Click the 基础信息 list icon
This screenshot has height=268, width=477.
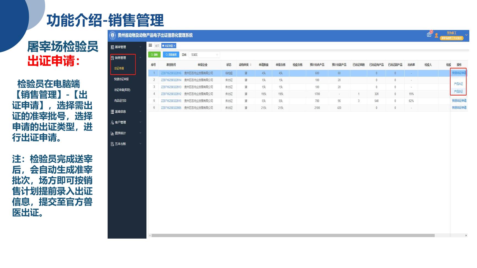pos(112,112)
